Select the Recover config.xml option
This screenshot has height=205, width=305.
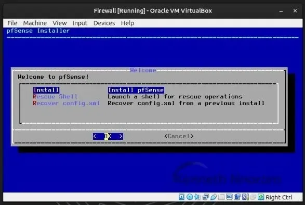click(x=66, y=103)
